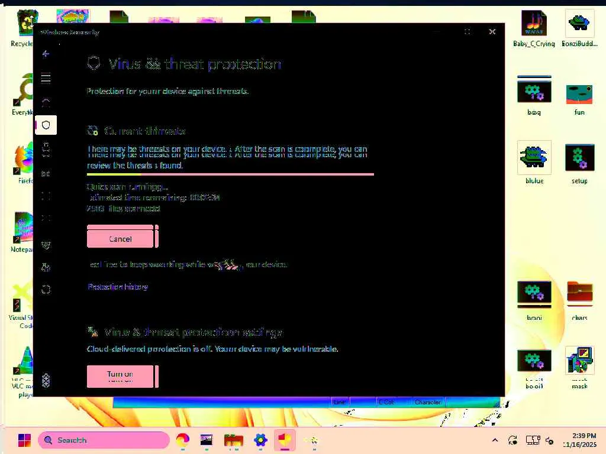Open Device performance & health heart icon
This screenshot has height=454, width=606.
coord(46,245)
